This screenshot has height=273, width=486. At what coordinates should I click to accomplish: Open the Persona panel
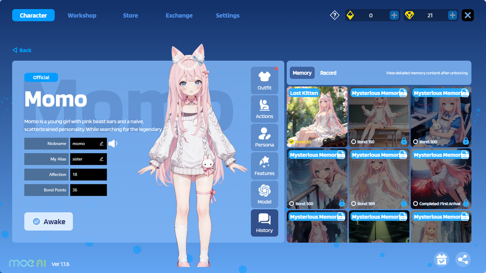(264, 137)
